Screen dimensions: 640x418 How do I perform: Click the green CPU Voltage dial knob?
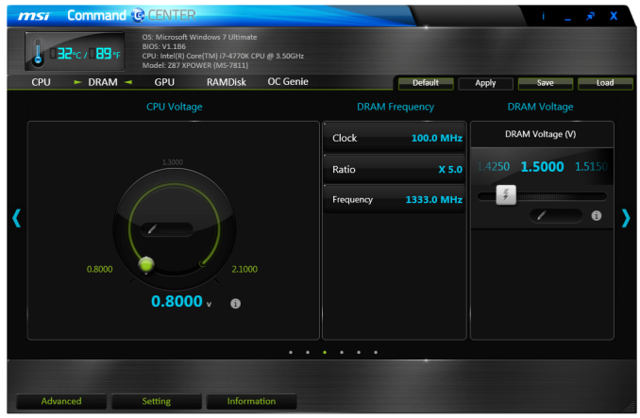pos(145,264)
